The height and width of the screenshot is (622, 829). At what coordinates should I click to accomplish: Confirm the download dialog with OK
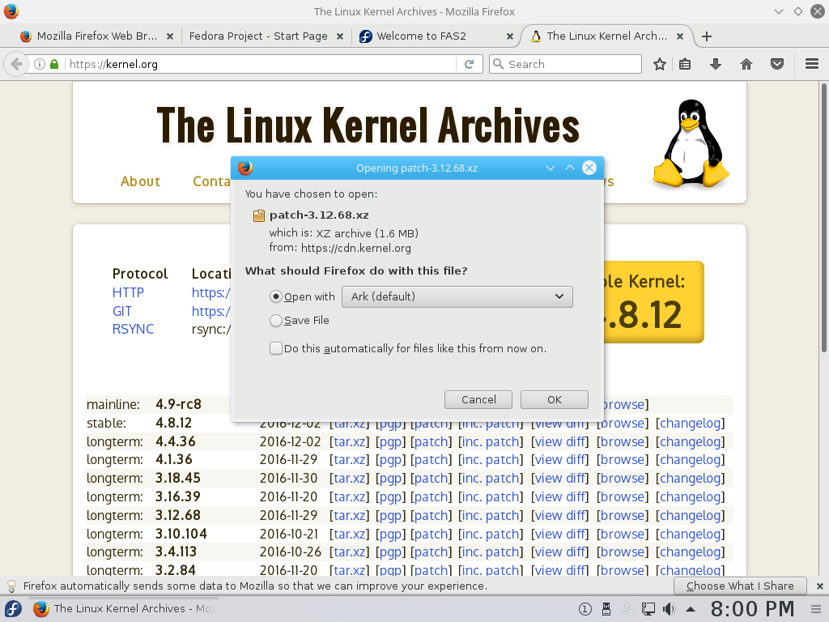tap(554, 400)
